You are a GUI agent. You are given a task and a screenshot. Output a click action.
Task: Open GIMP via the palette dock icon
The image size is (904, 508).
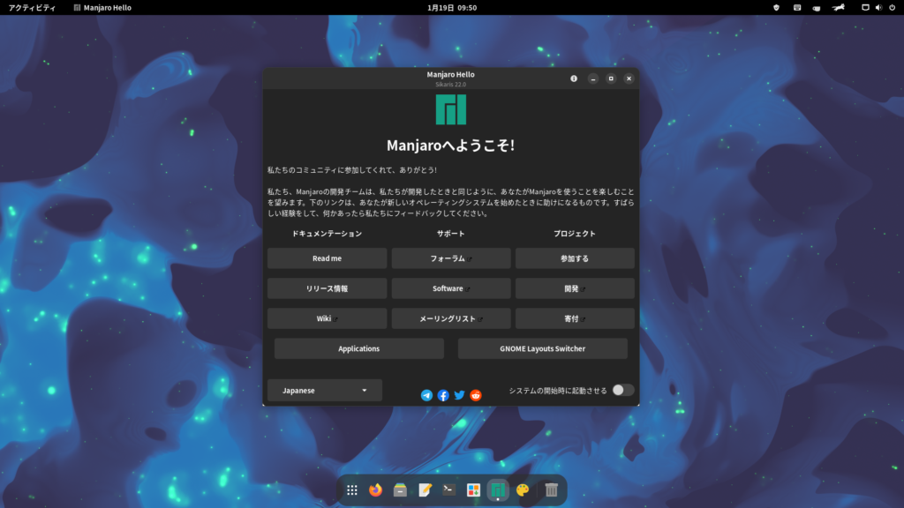(522, 489)
